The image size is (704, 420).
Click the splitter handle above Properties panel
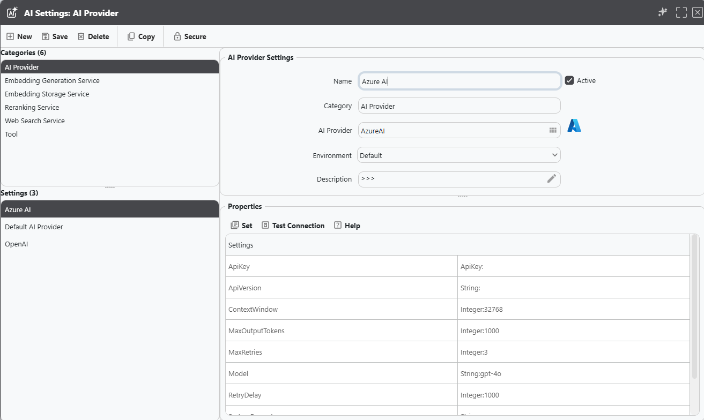point(462,197)
